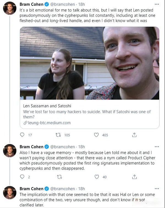Retweet the first tweet with 105 retweets
The height and width of the screenshot is (208, 165).
(x=58, y=135)
